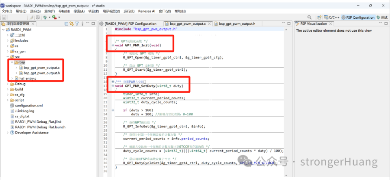This screenshot has height=180, width=390.
Task: Click the search magnifier icon
Action: pos(310,17)
